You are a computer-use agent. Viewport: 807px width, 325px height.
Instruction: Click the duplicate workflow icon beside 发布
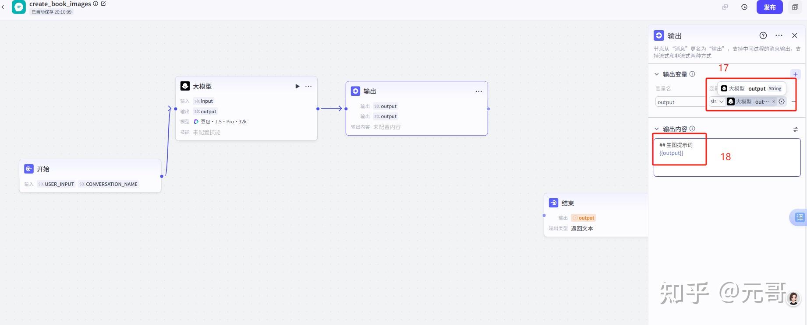(795, 7)
